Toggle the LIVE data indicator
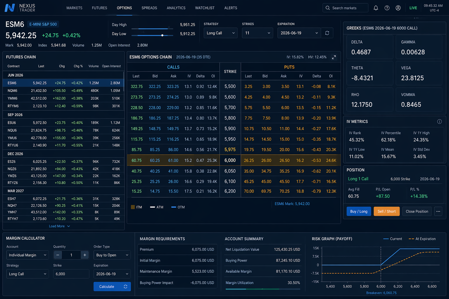Screen dimensions: 449x299 [x=413, y=8]
